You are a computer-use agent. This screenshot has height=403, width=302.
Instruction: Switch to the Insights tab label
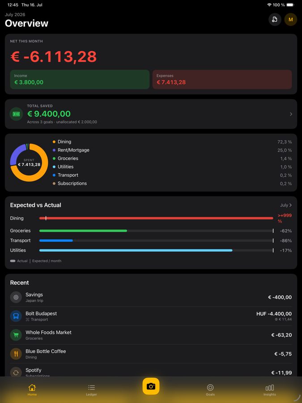pyautogui.click(x=270, y=394)
